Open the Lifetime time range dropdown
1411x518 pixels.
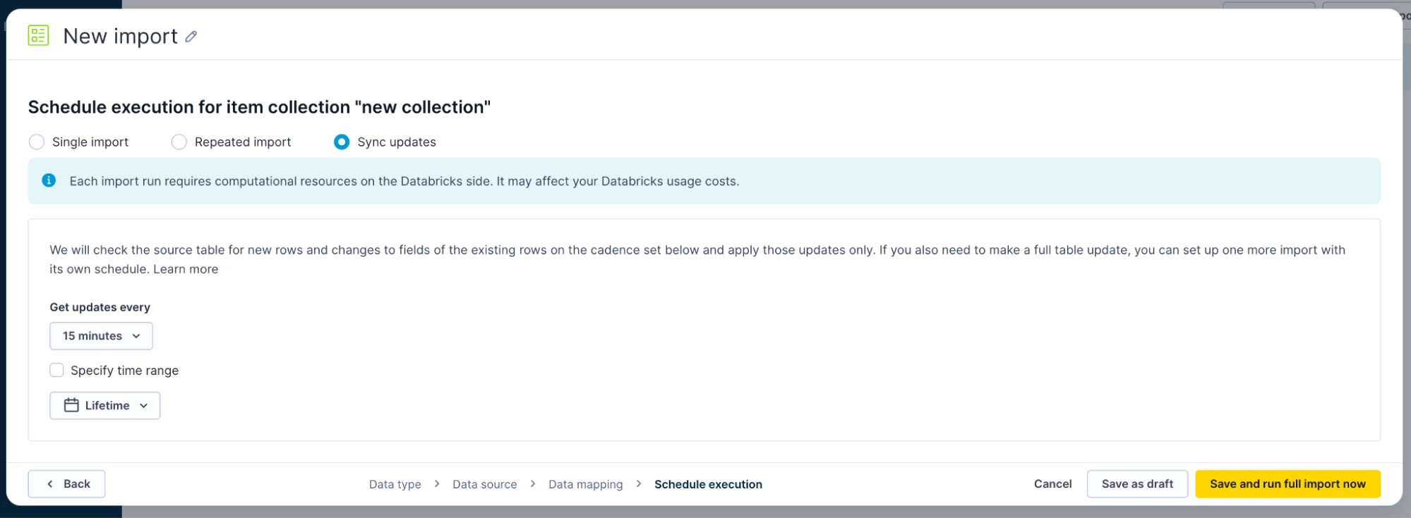pyautogui.click(x=104, y=405)
